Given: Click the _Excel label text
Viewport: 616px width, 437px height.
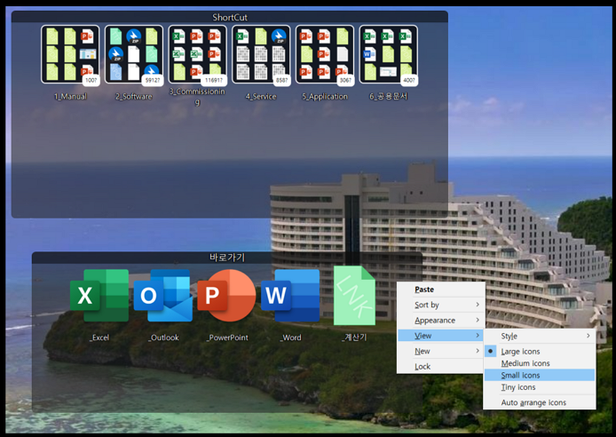Looking at the screenshot, I should click(x=99, y=338).
